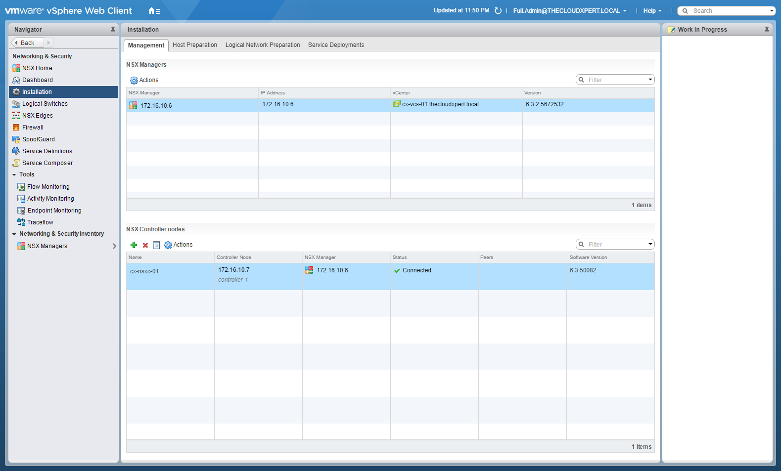Image resolution: width=781 pixels, height=471 pixels.
Task: Click the refresh icon next to update time
Action: tap(498, 11)
